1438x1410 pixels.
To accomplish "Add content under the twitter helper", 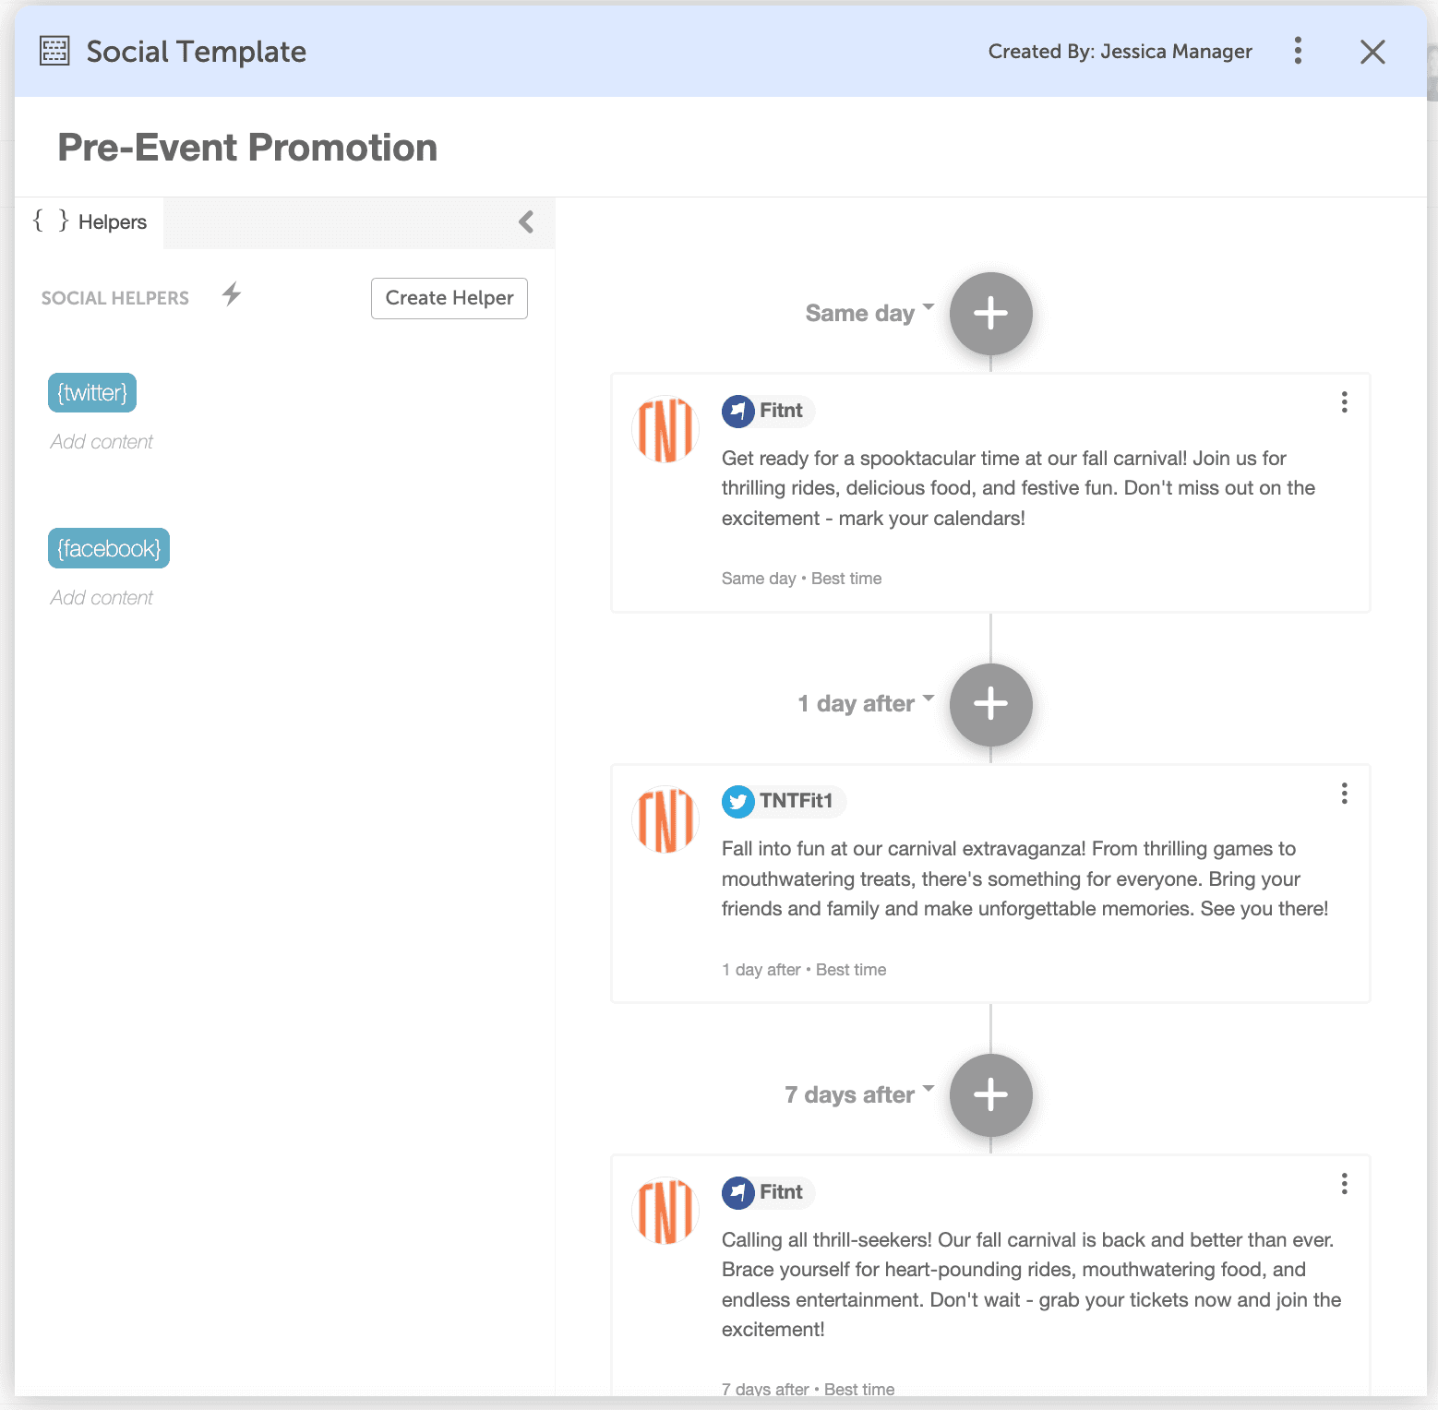I will pos(102,442).
